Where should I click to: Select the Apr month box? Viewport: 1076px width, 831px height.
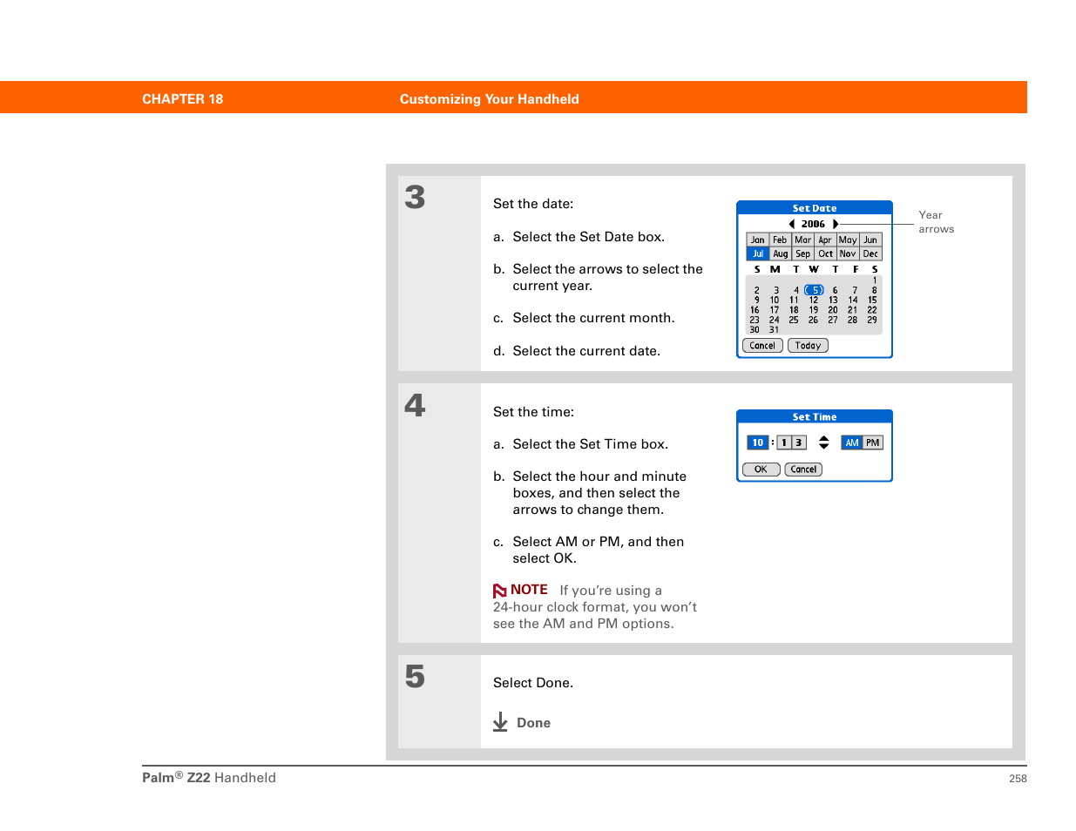click(826, 240)
